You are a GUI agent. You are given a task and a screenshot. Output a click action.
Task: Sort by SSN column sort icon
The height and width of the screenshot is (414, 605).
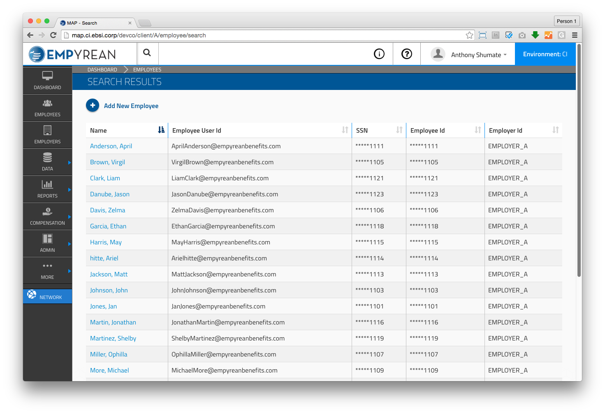tap(399, 130)
